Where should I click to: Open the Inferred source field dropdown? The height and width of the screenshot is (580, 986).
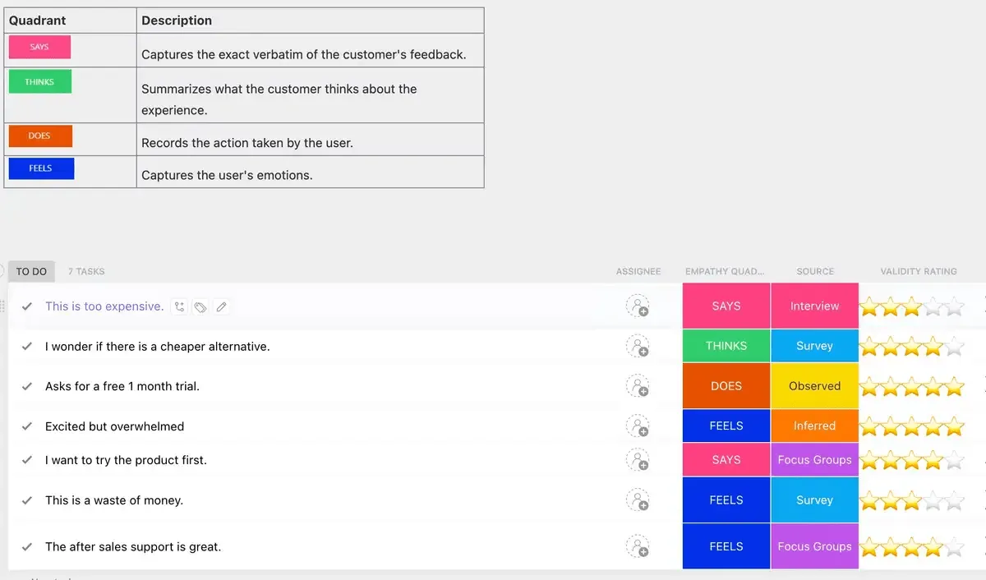click(x=815, y=426)
